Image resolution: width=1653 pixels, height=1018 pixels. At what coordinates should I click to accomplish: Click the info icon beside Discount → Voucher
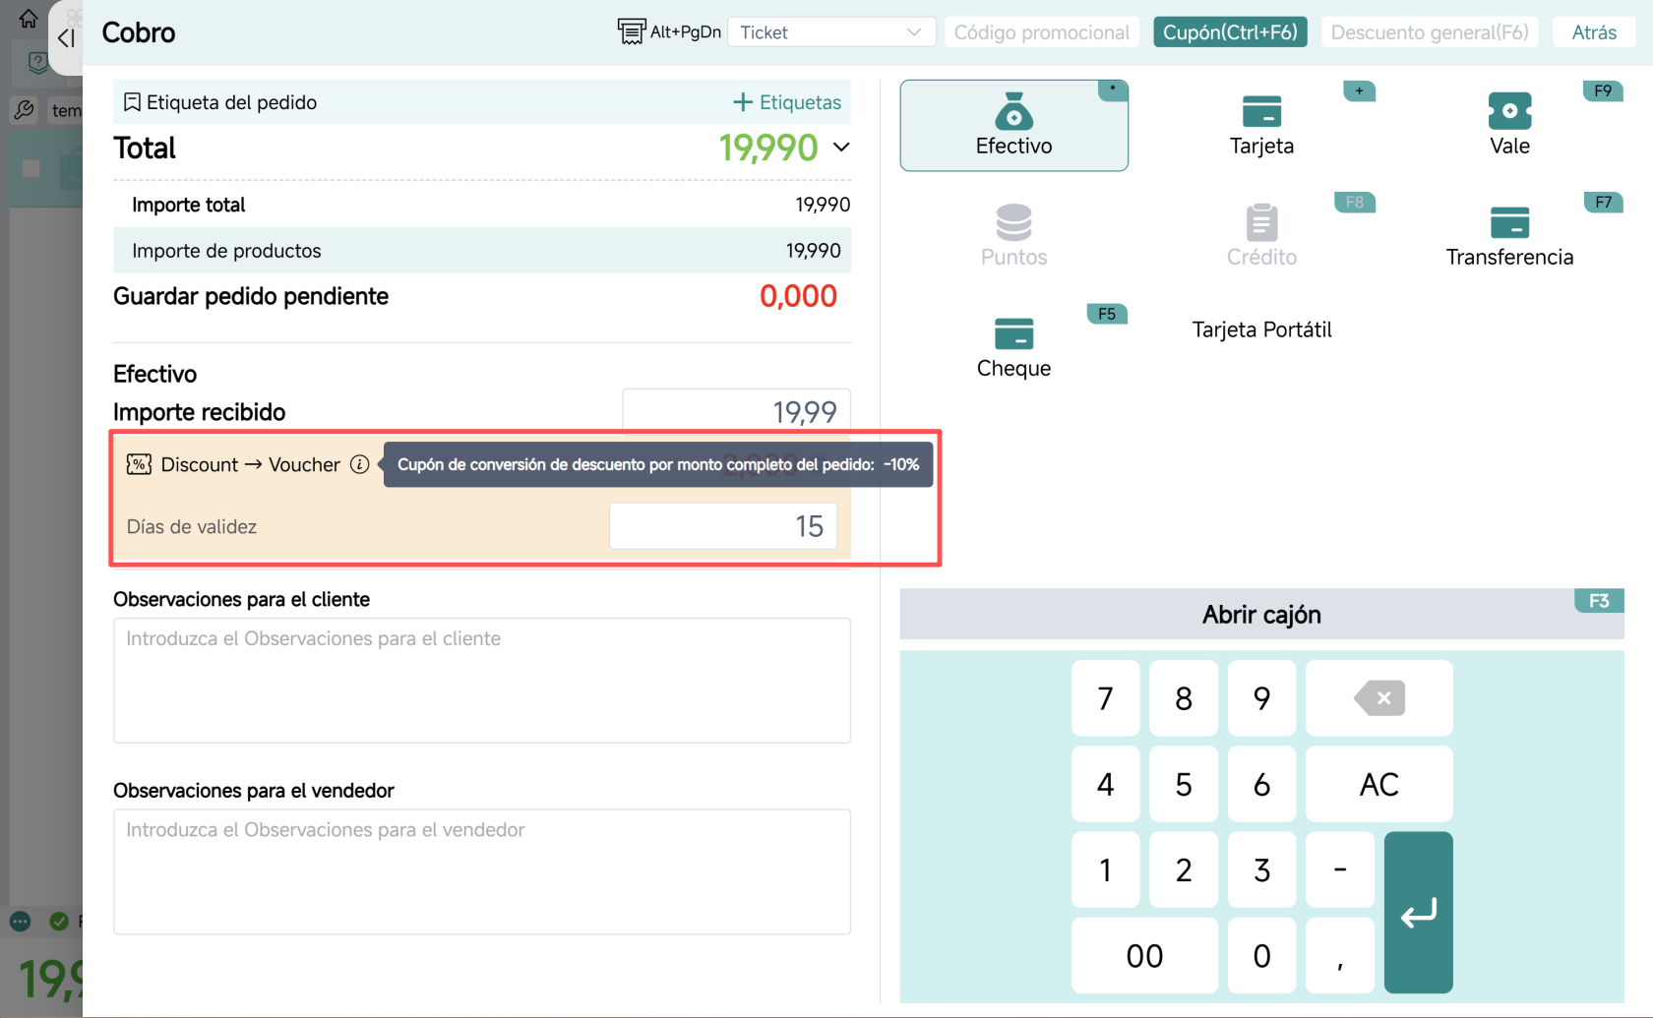(360, 464)
